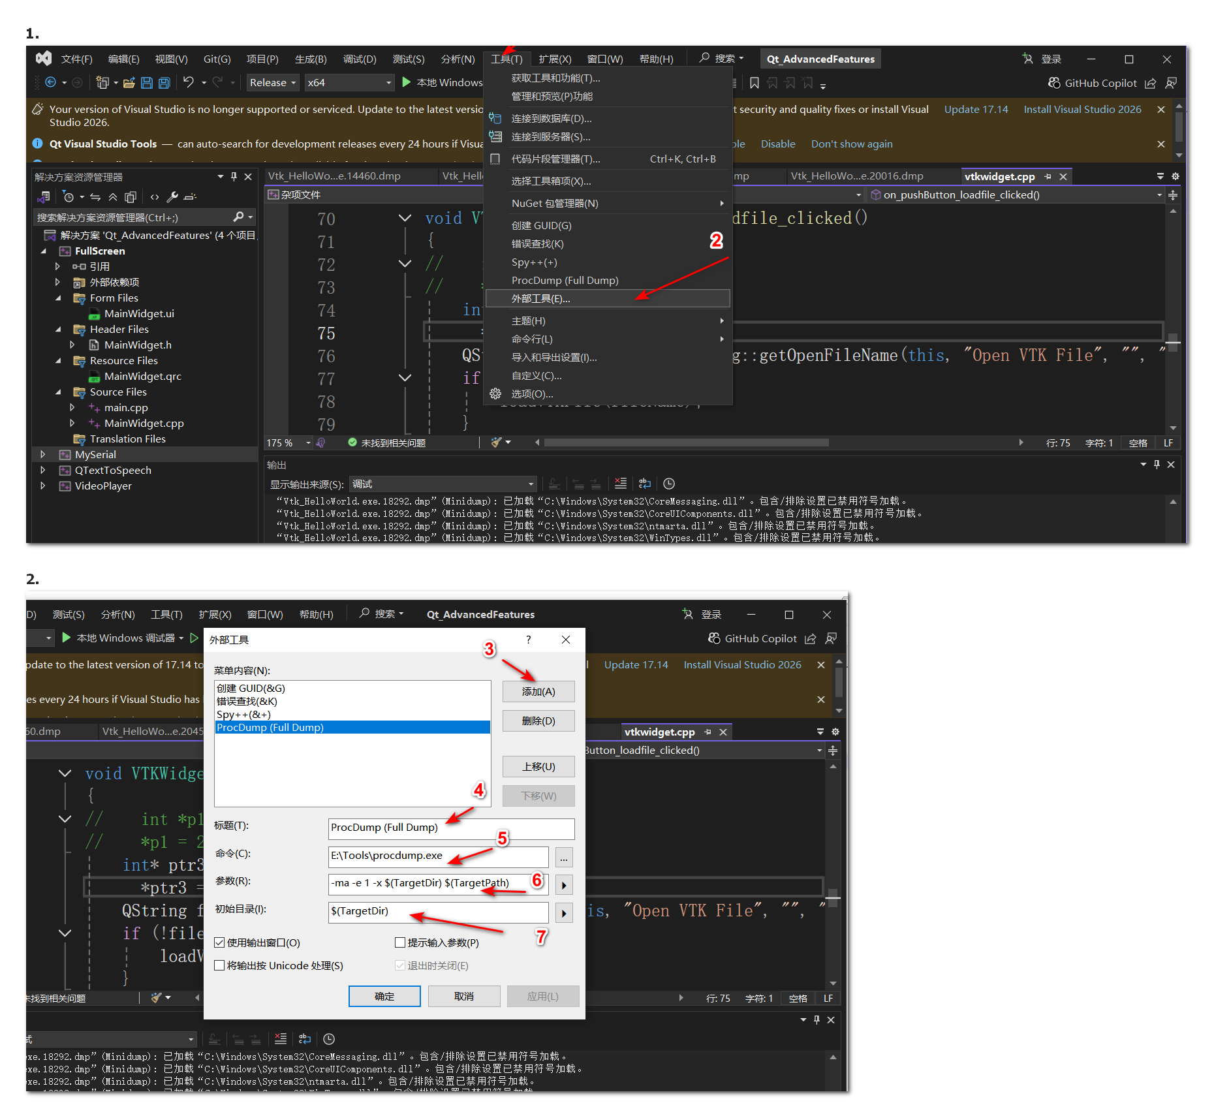The image size is (1214, 1118).
Task: Click the top editor's horizontal scrollbar
Action: [x=686, y=443]
